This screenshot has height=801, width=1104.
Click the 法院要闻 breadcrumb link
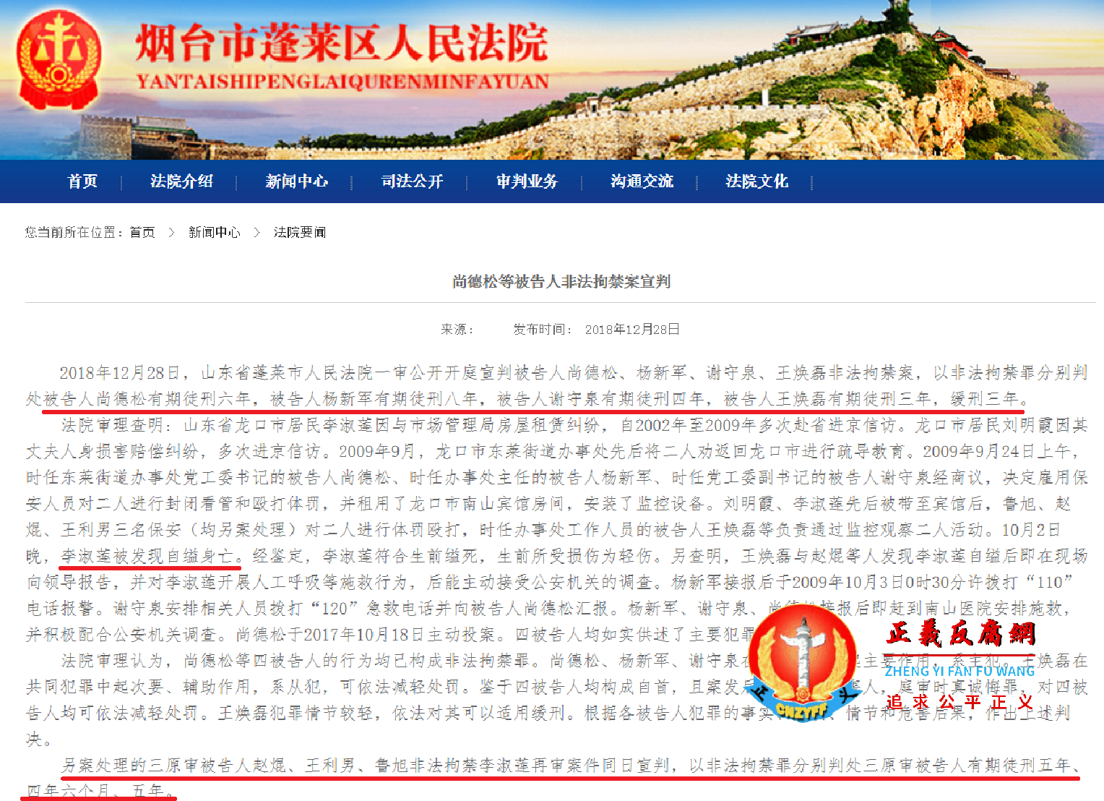point(300,231)
